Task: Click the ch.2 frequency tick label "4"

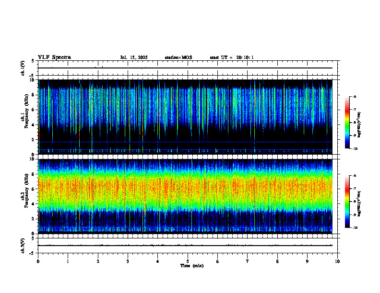Action: [x=33, y=204]
